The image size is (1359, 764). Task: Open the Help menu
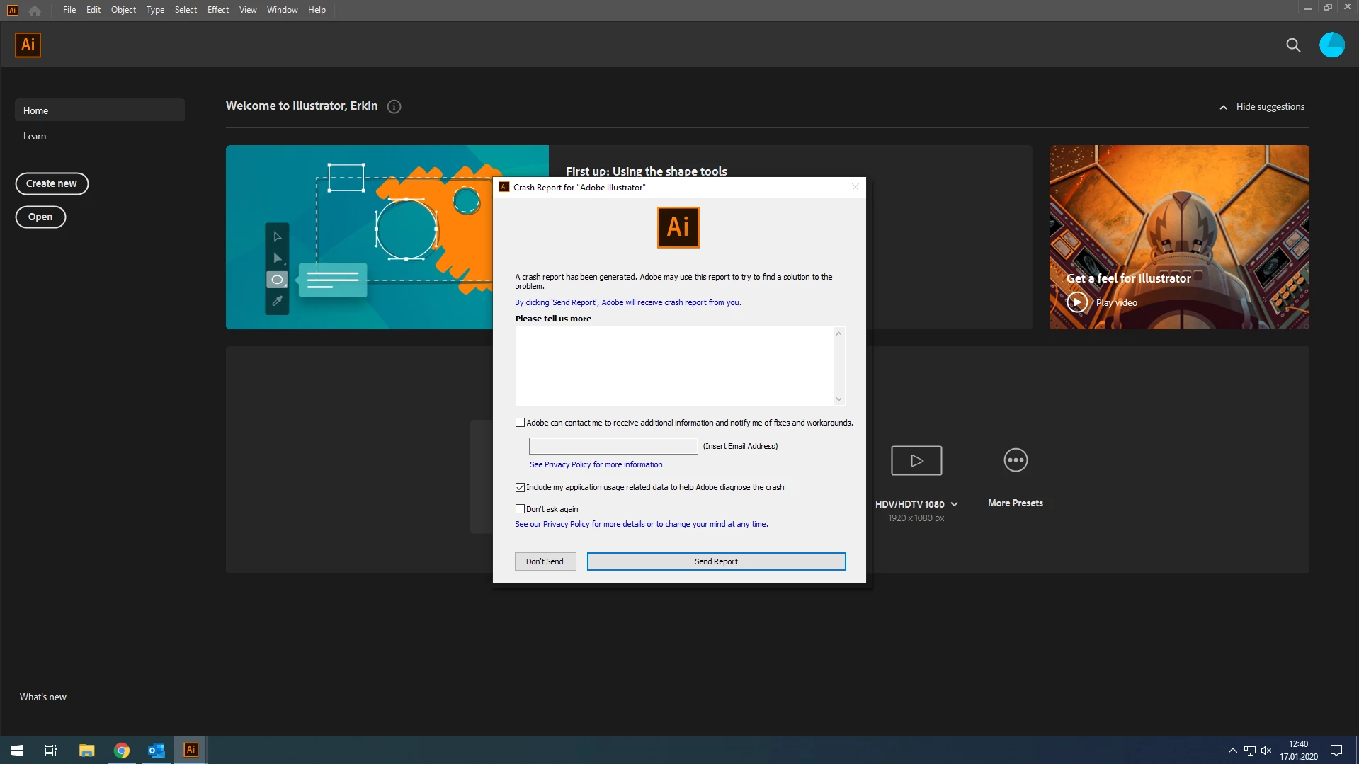pos(317,10)
